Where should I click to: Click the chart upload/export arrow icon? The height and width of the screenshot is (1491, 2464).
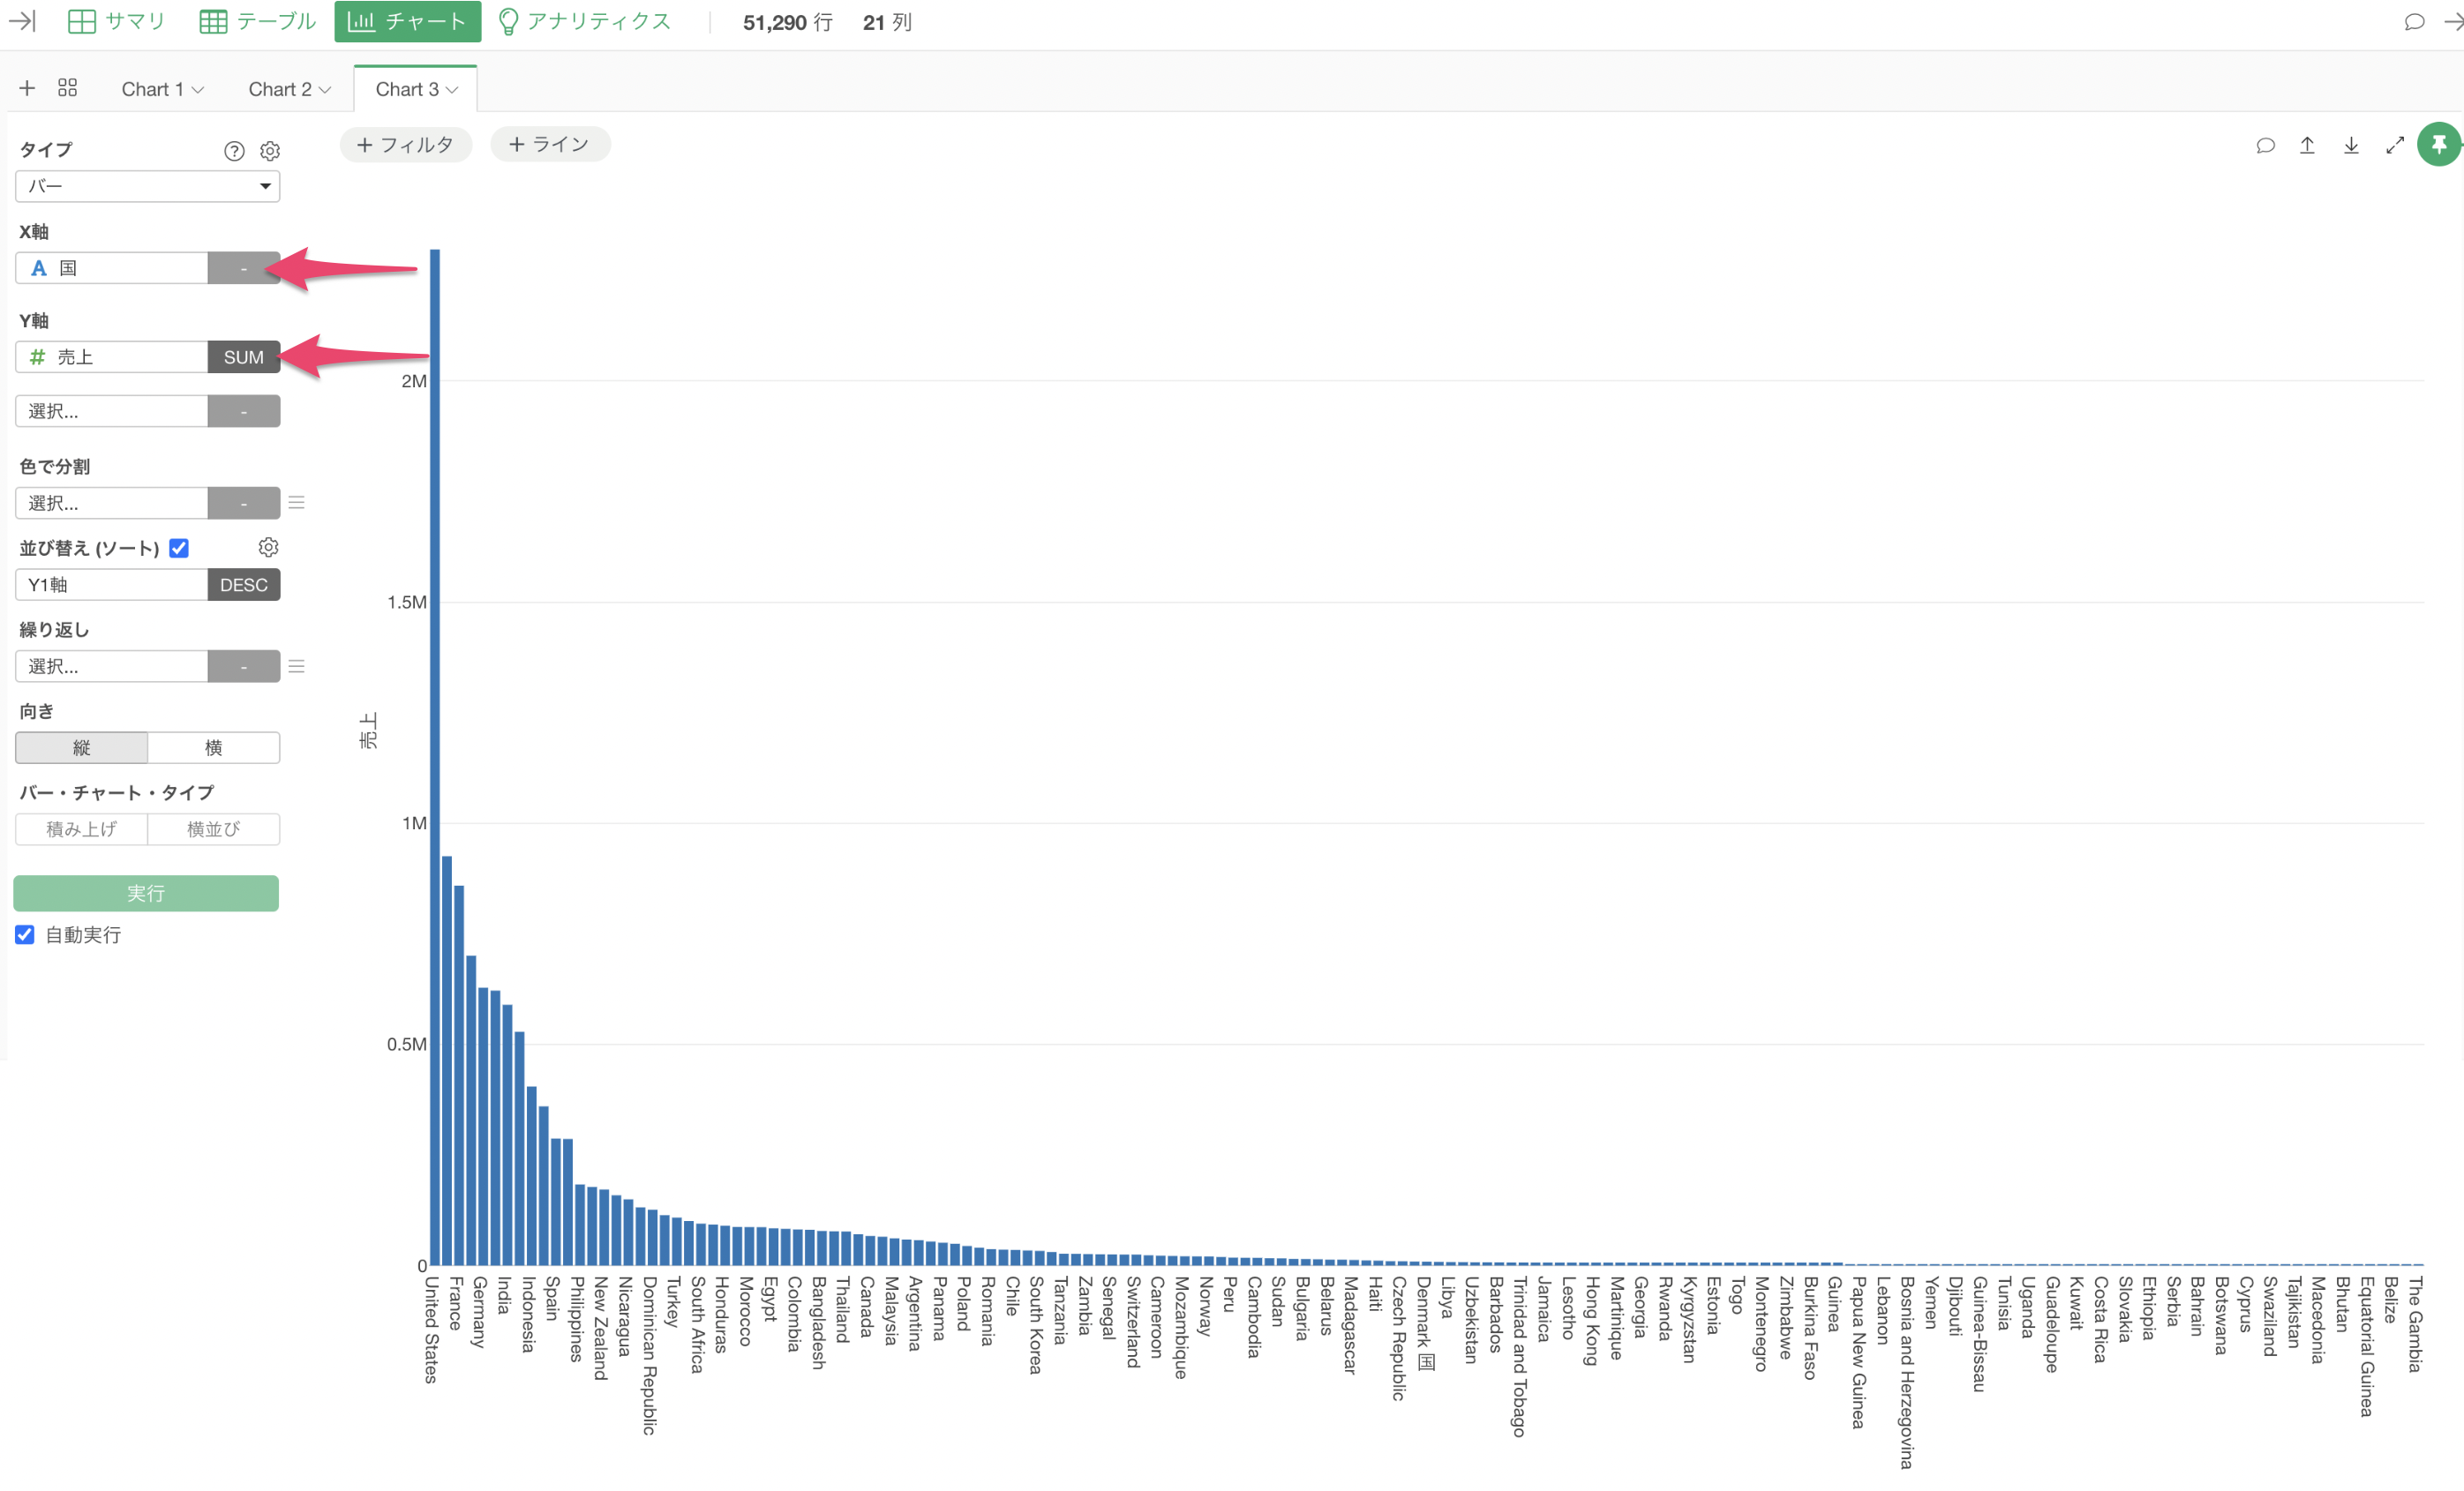click(x=2307, y=146)
